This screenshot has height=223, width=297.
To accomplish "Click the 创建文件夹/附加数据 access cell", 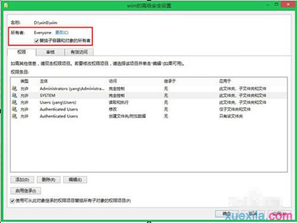I will (x=127, y=116).
